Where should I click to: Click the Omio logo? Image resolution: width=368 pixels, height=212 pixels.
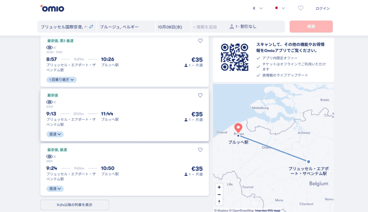click(x=52, y=8)
